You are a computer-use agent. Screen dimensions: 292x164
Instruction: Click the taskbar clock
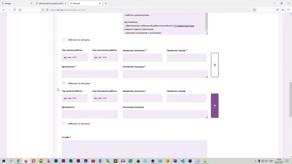point(279,161)
